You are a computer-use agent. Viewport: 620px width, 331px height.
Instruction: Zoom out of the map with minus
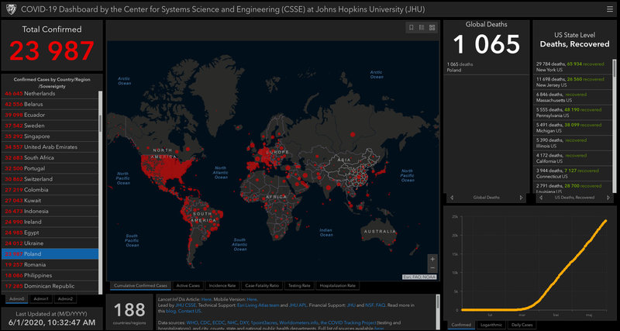(432, 268)
